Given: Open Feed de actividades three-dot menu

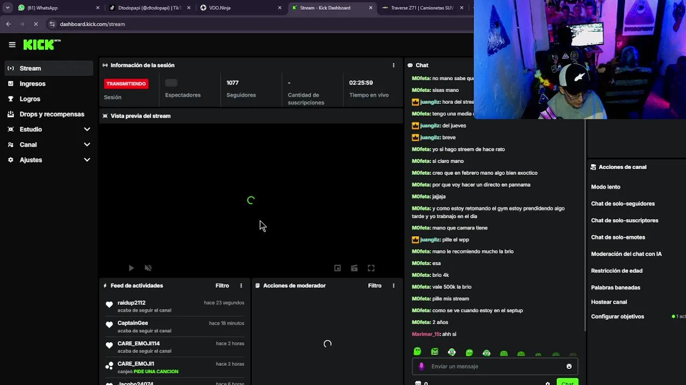Looking at the screenshot, I should pos(241,286).
